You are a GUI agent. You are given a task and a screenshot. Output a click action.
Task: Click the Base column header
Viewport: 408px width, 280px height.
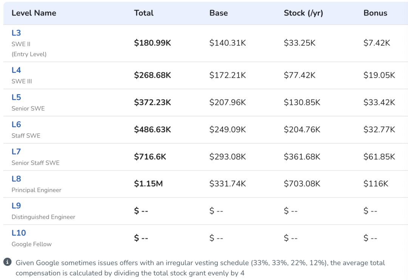click(x=219, y=13)
